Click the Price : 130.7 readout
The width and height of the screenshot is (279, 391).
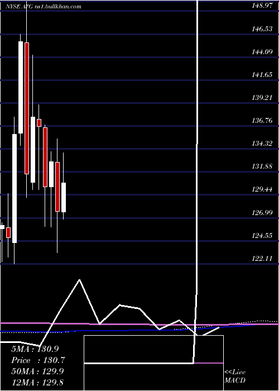(x=38, y=360)
